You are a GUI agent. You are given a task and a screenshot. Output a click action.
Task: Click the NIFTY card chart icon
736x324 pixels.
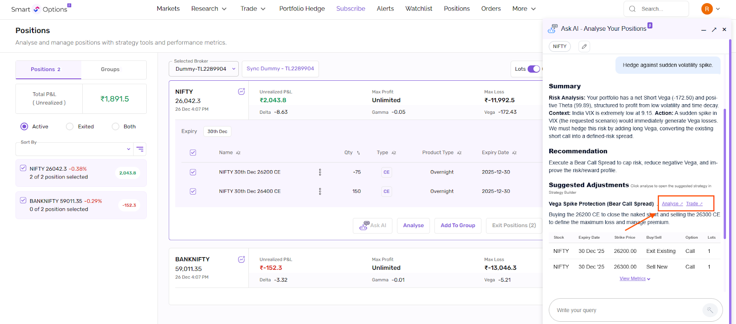(241, 92)
